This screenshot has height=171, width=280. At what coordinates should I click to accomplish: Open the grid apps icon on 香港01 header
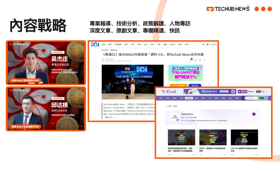tap(207, 44)
